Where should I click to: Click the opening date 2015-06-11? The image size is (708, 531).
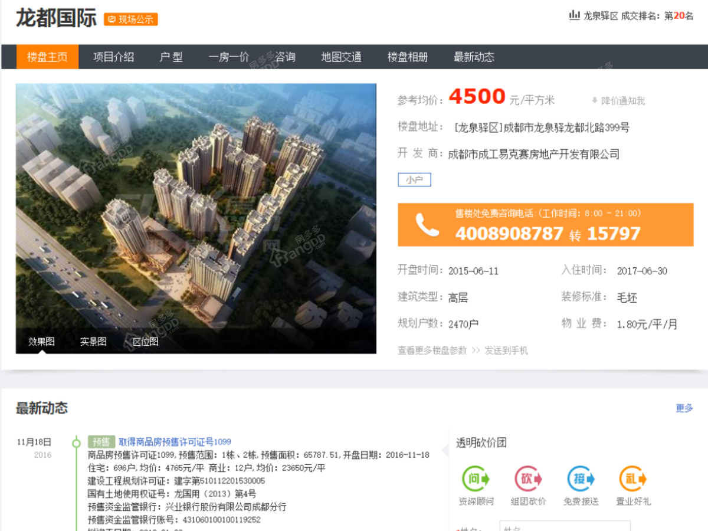pyautogui.click(x=474, y=271)
